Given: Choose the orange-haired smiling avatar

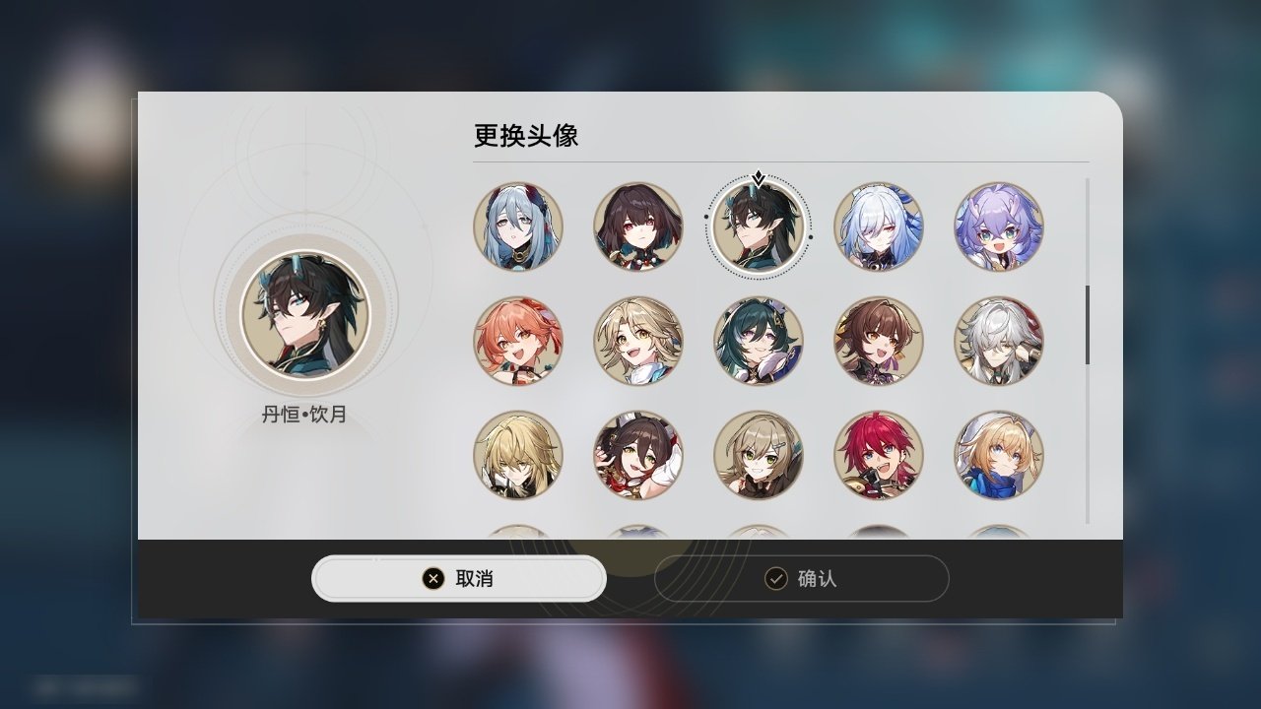Looking at the screenshot, I should (x=518, y=341).
